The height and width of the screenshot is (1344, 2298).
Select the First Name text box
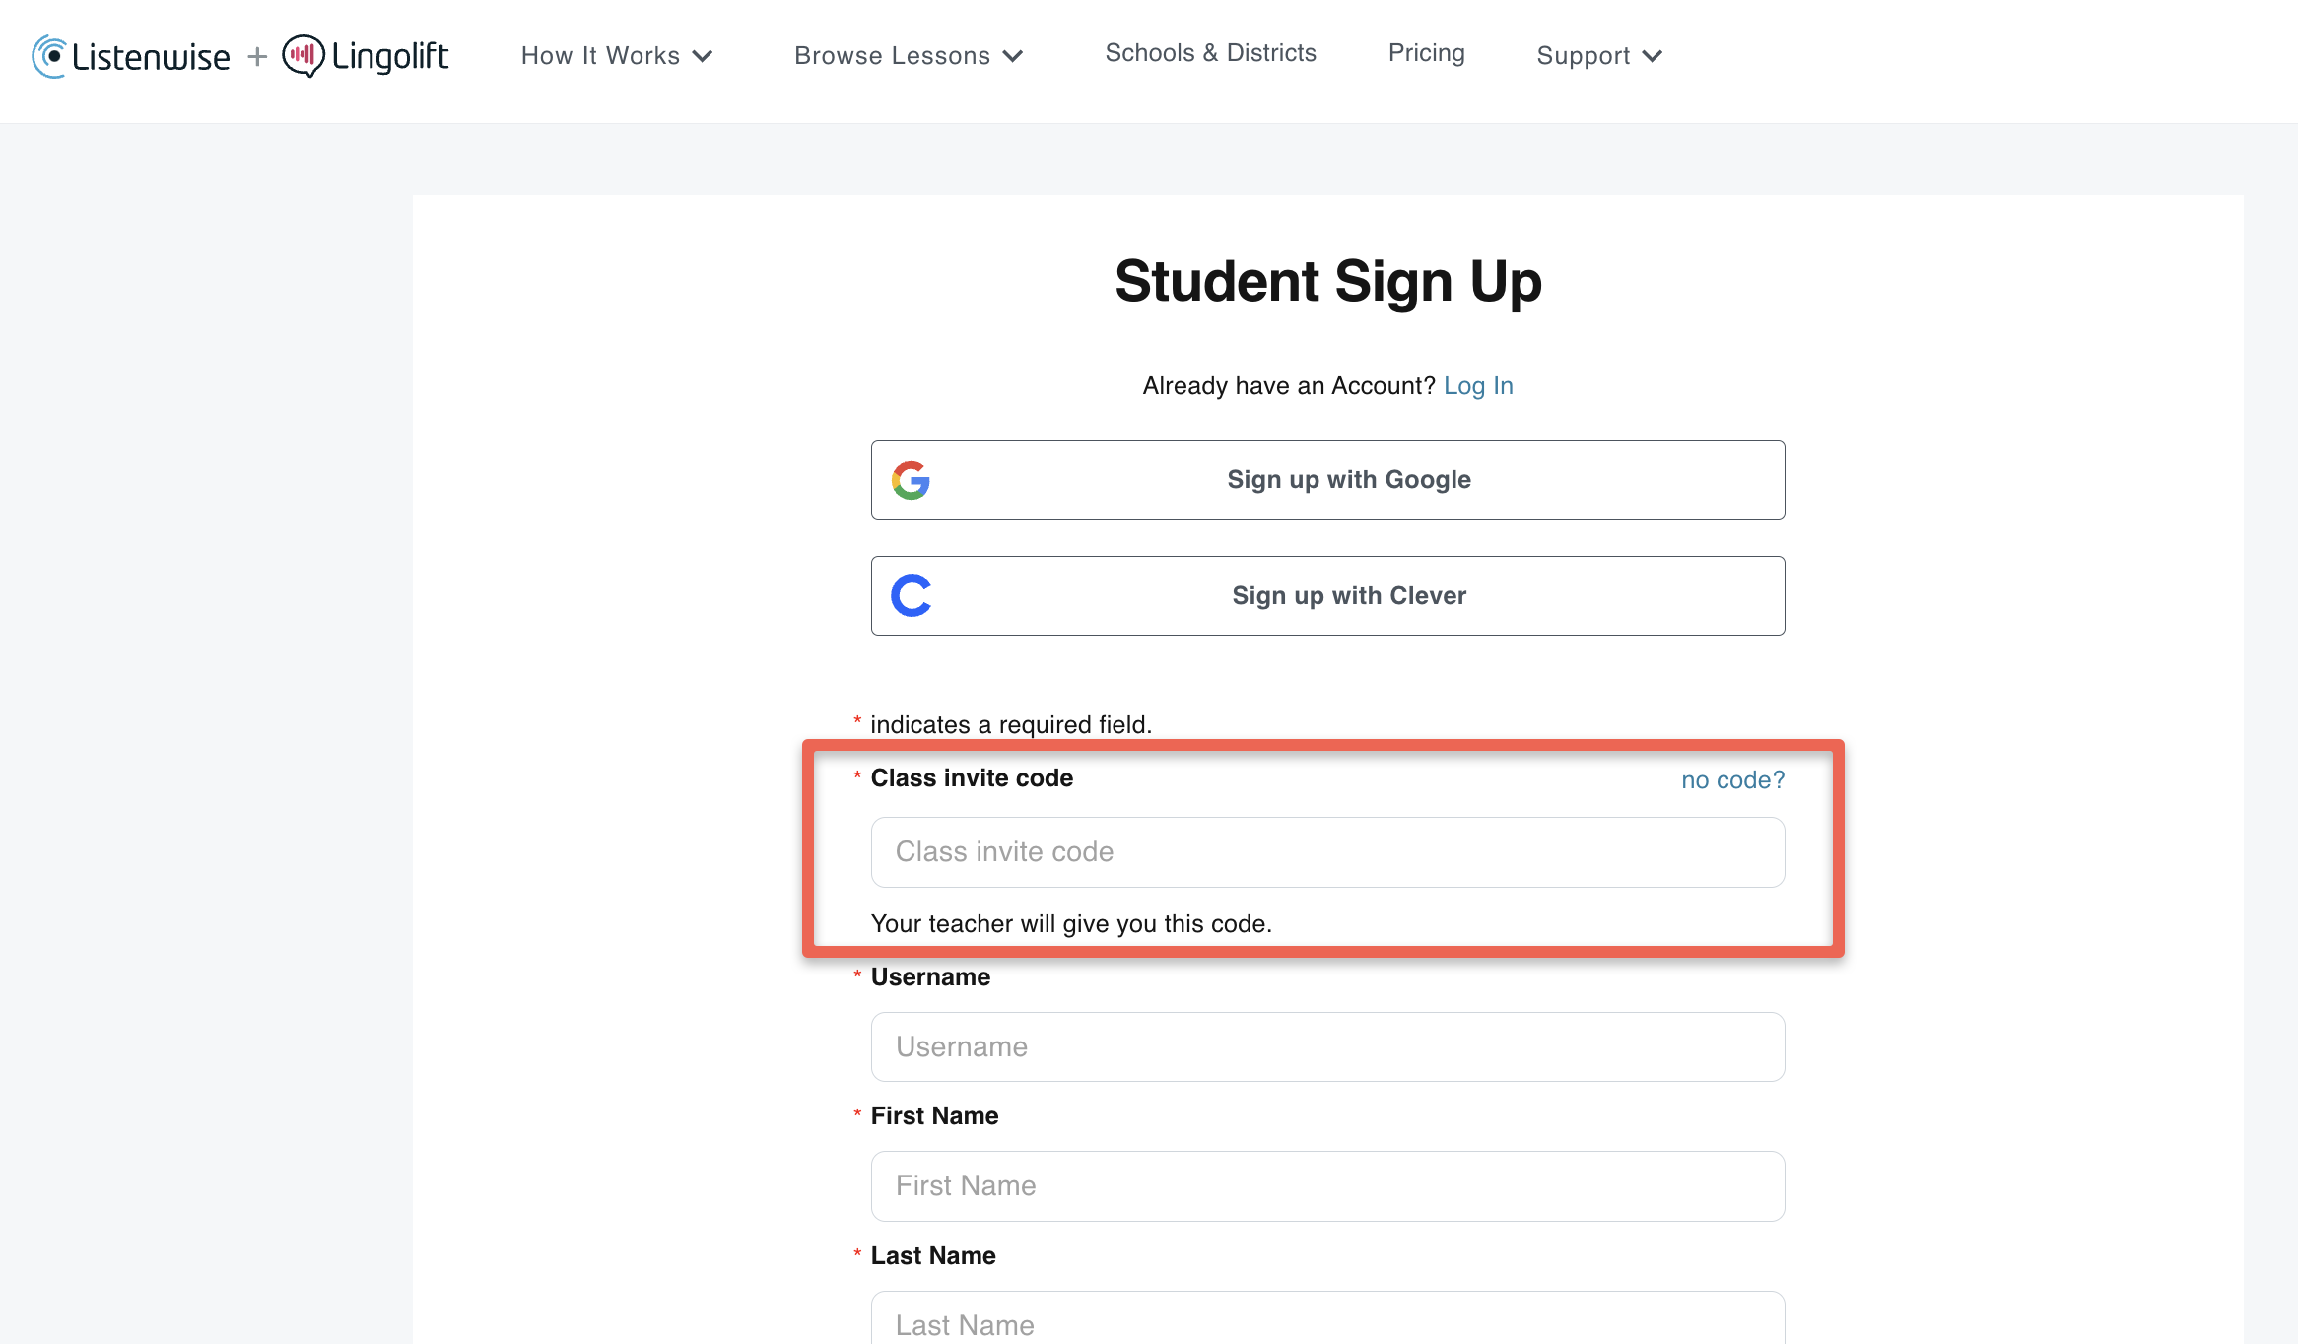coord(1327,1186)
